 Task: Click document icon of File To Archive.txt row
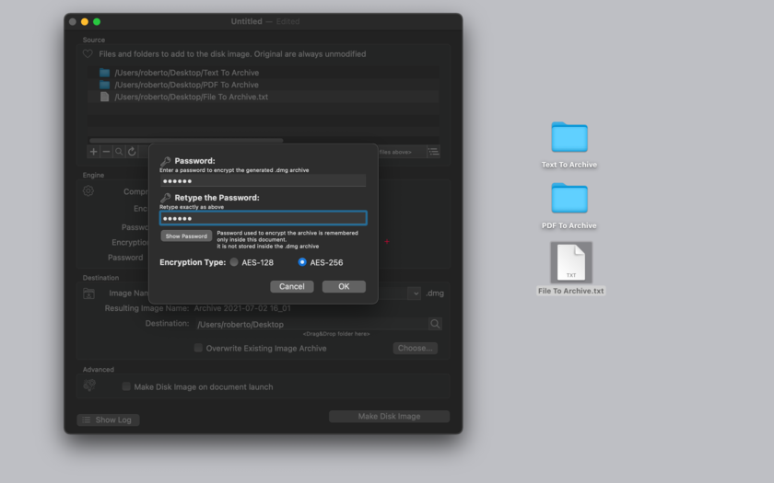(105, 97)
